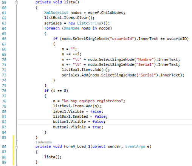Collapse the Form4_Load_1 method outline
The image size is (192, 166).
[x=16, y=147]
